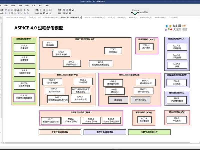Screen dimensions: 200x150
Task: Click the green 支持生命周期过程 legend box
Action: pos(149,132)
